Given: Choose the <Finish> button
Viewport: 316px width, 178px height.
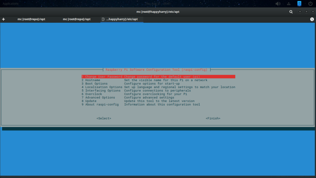Looking at the screenshot, I should click(213, 118).
